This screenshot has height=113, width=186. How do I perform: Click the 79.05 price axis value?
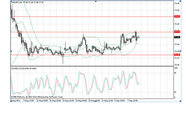point(177,10)
